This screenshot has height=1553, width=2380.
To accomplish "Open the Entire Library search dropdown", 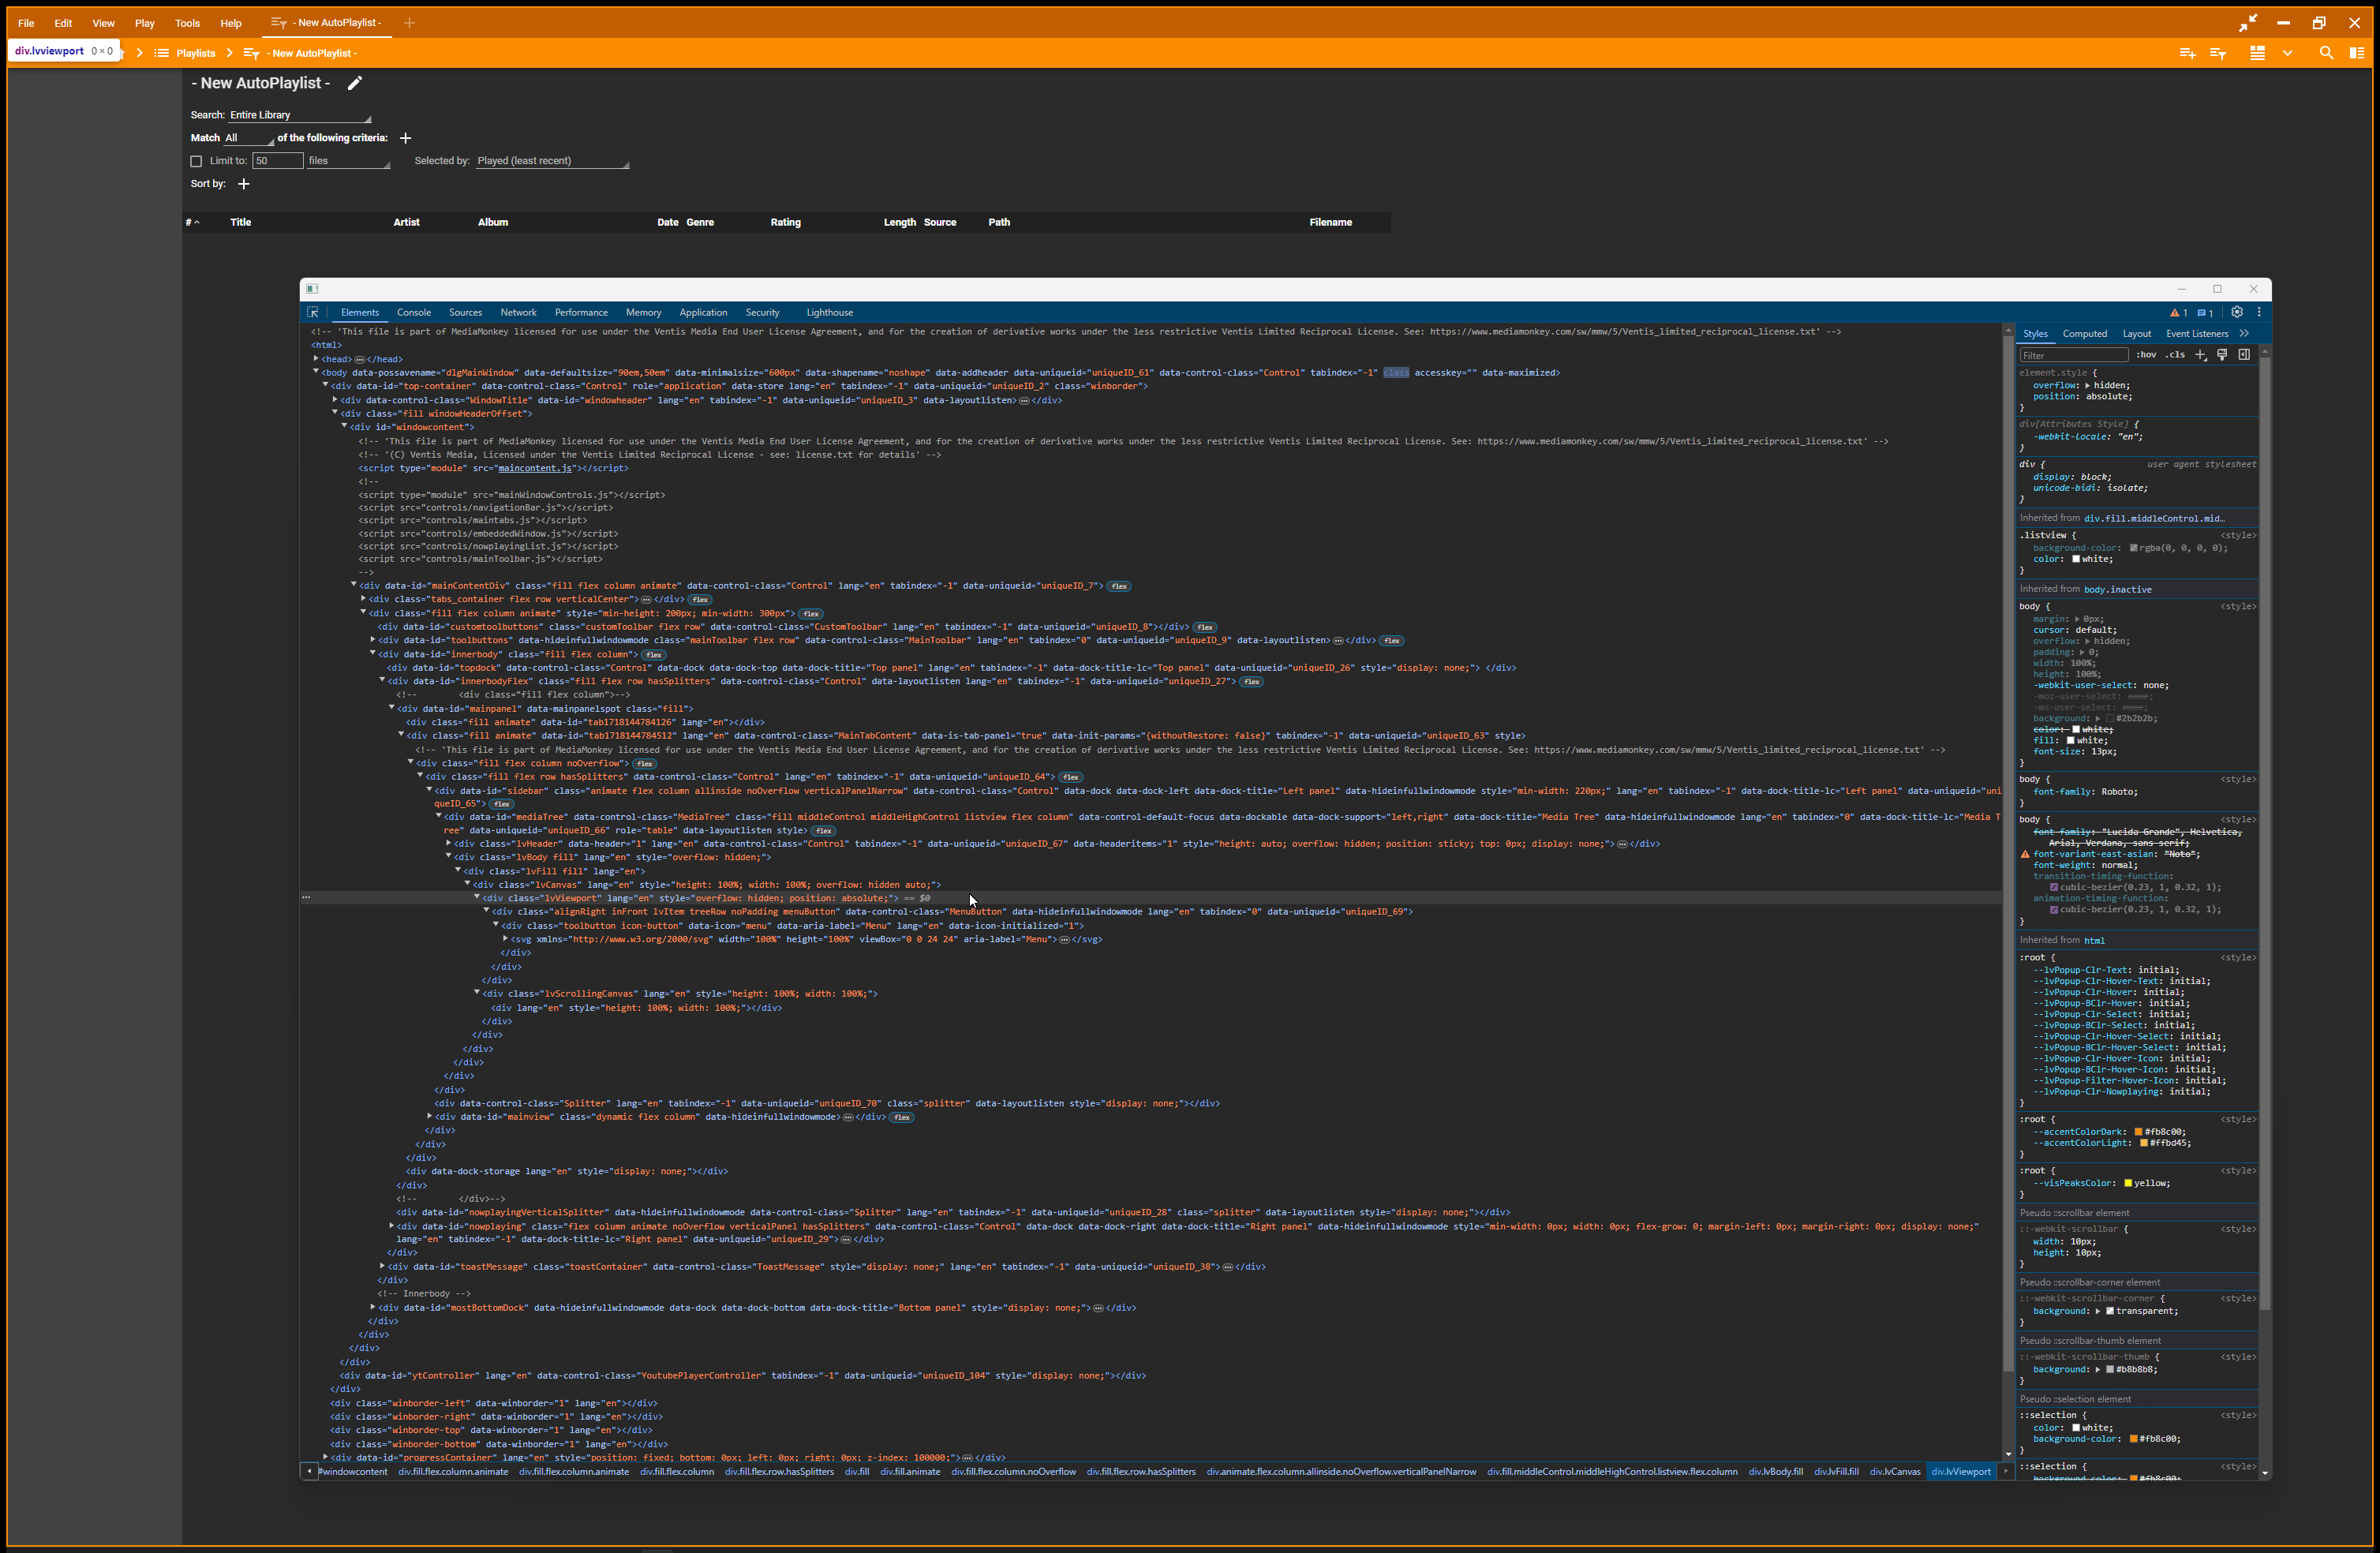I will pyautogui.click(x=299, y=115).
